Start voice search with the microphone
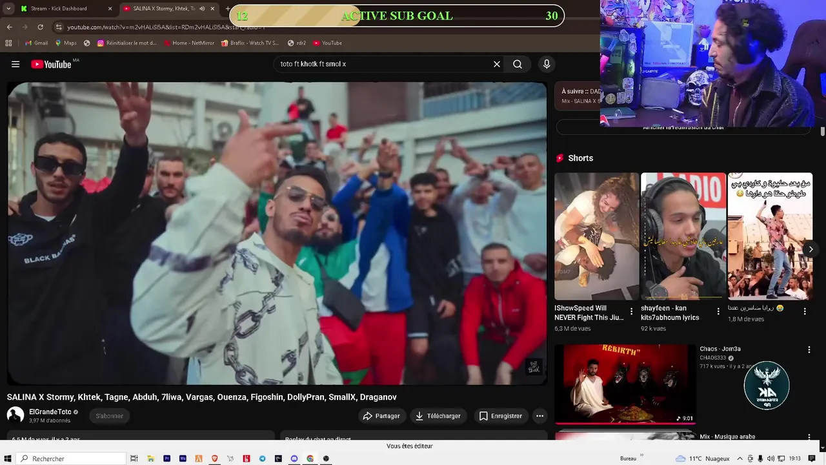826x465 pixels. point(547,64)
